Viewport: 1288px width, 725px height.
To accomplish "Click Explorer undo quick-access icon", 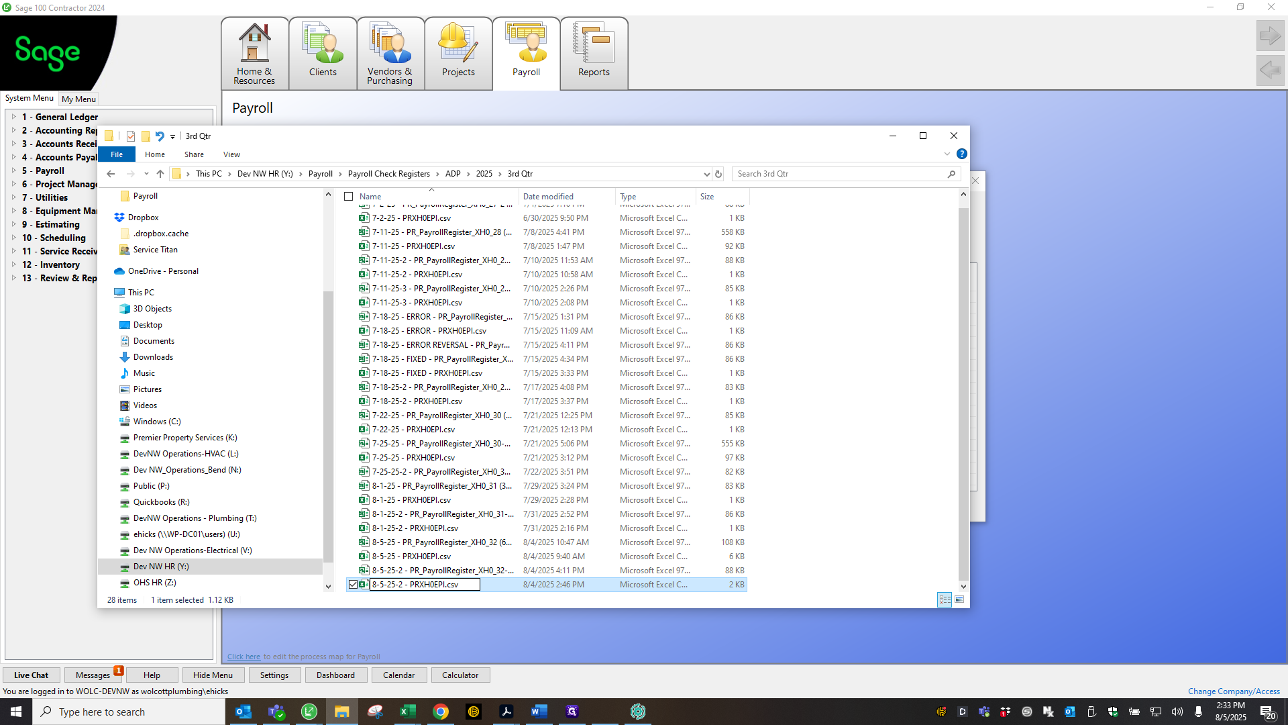I will [160, 136].
